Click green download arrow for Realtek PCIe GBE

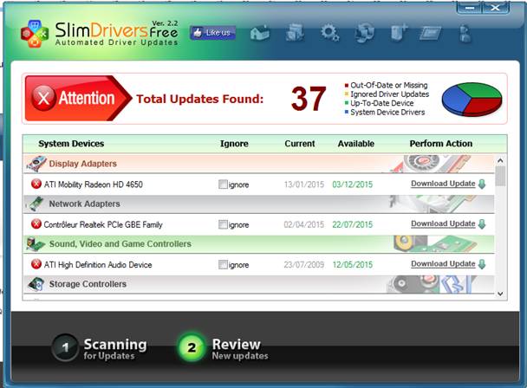(x=482, y=223)
